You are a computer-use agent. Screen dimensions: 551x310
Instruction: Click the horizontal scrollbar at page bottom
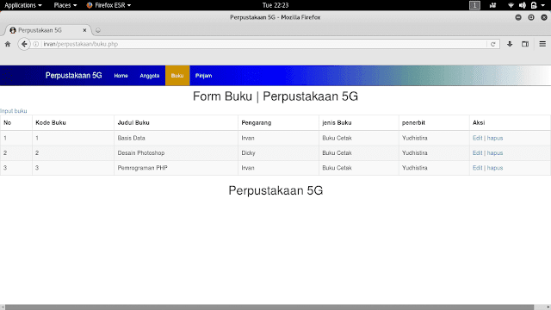tap(269, 307)
